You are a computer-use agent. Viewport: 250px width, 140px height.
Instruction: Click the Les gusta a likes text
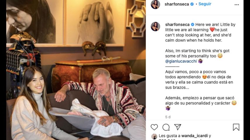coord(170,136)
